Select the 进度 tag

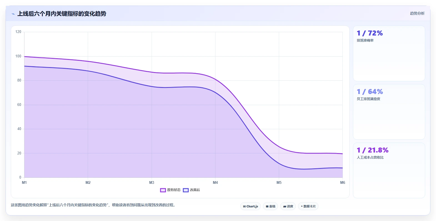pos(288,206)
